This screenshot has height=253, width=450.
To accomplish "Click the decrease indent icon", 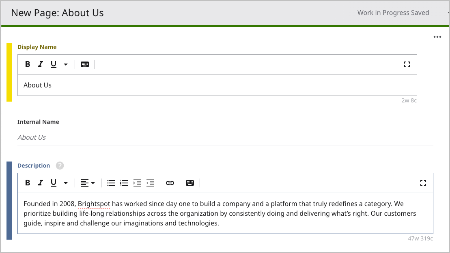I will (x=150, y=183).
